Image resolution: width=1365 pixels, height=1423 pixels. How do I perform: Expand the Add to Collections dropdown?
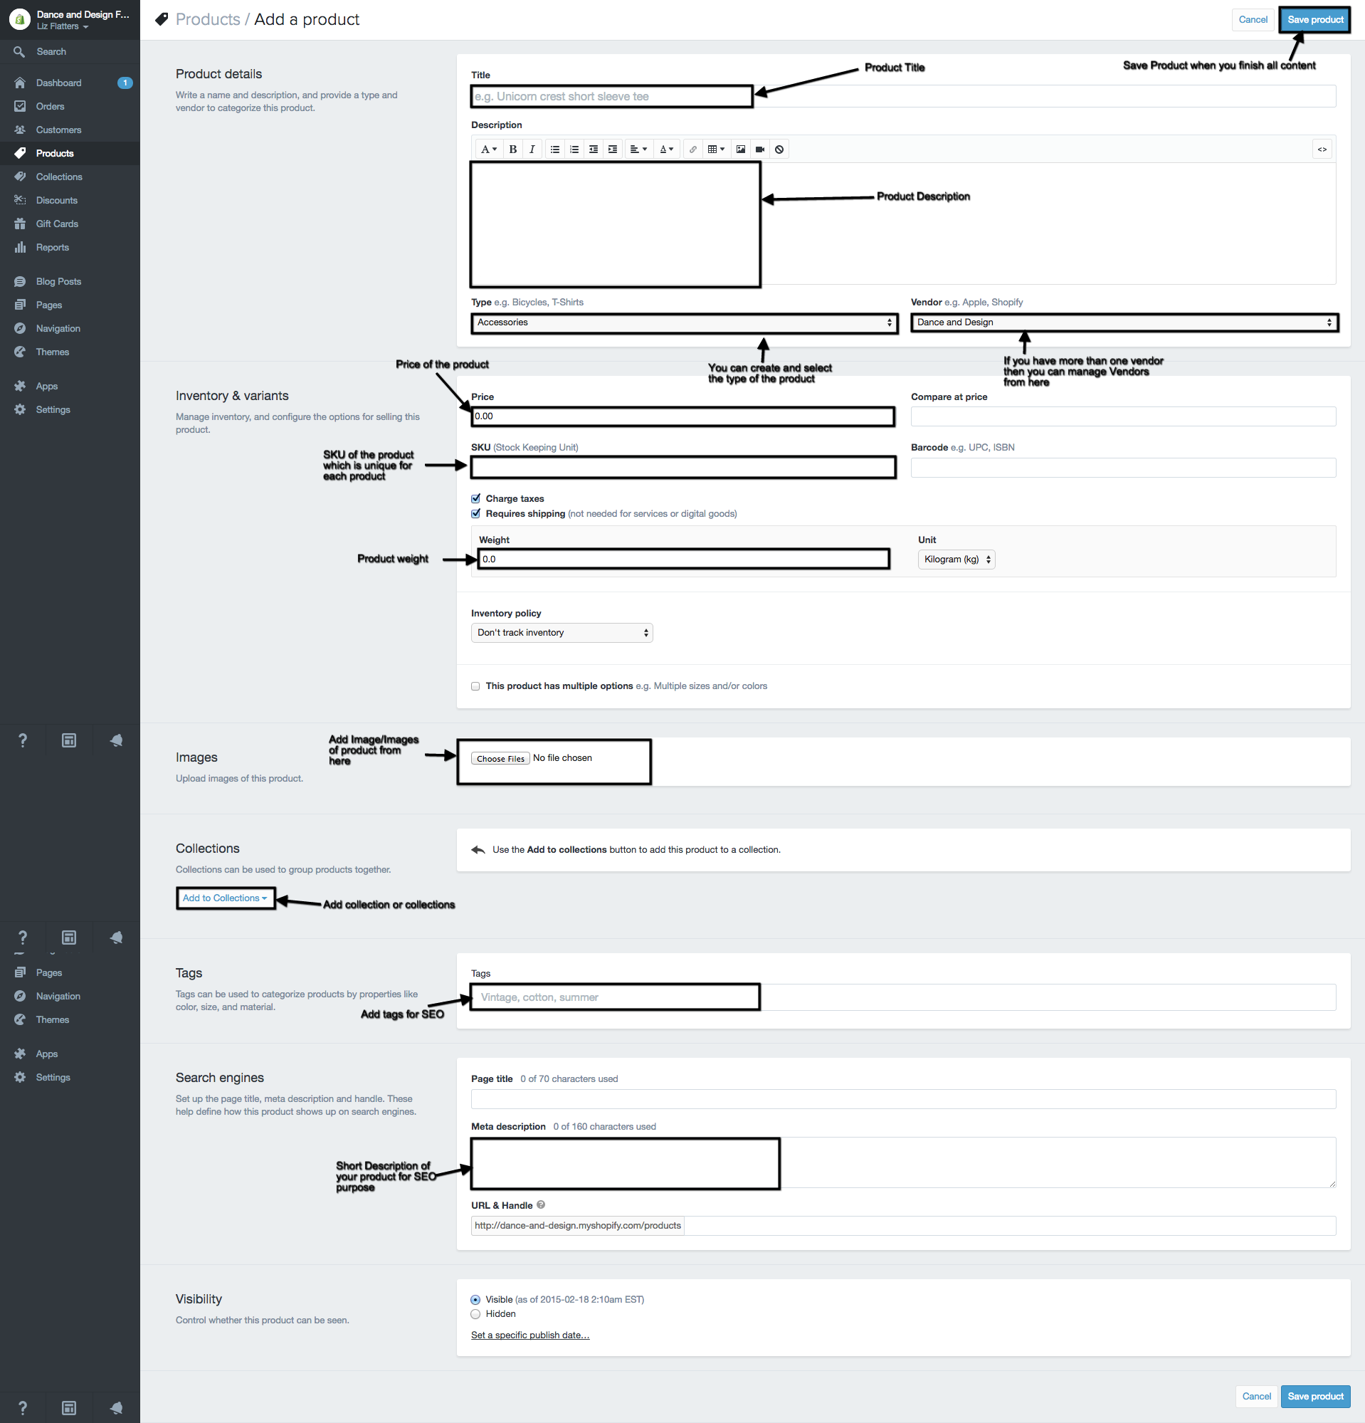point(225,898)
